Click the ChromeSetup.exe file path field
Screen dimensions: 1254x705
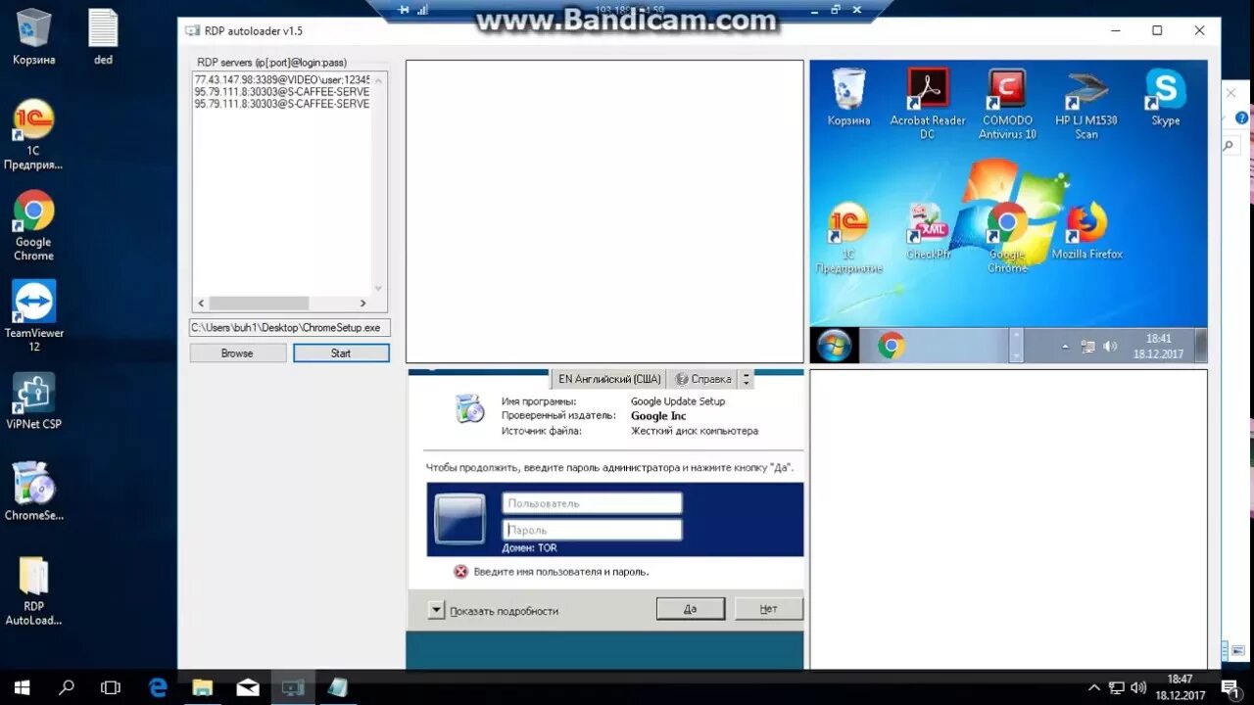289,328
